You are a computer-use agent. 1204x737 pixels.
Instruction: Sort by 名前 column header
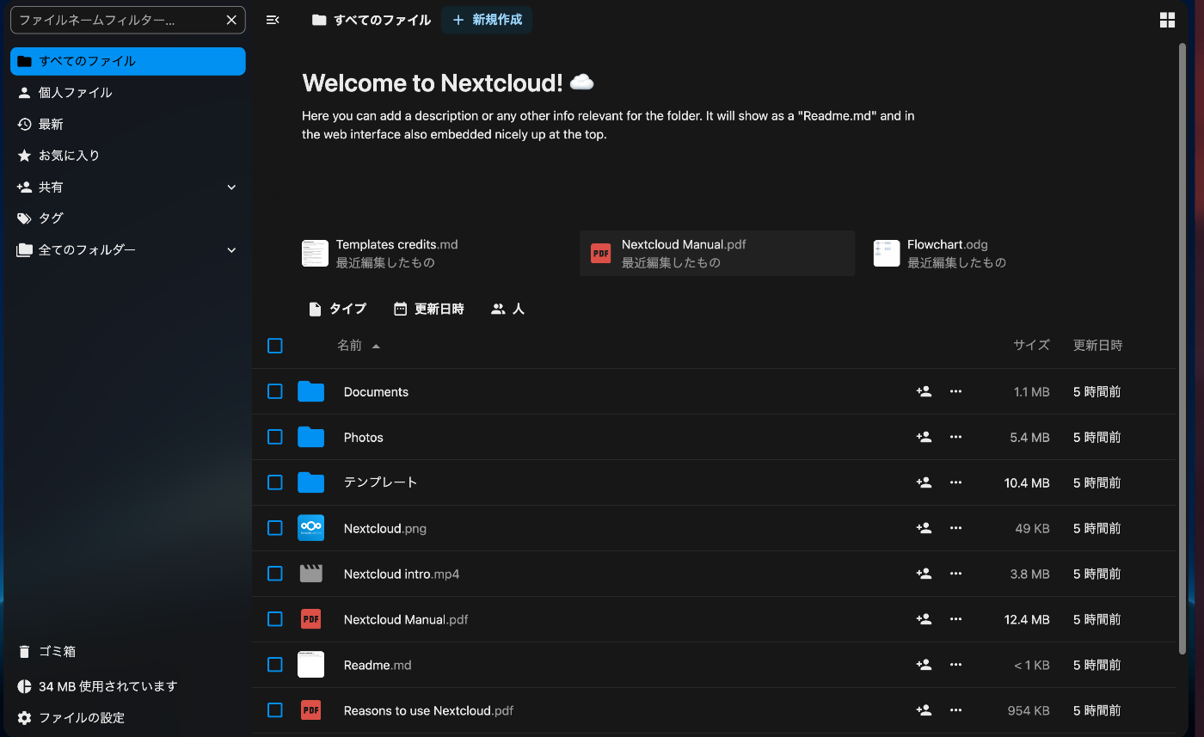(358, 346)
